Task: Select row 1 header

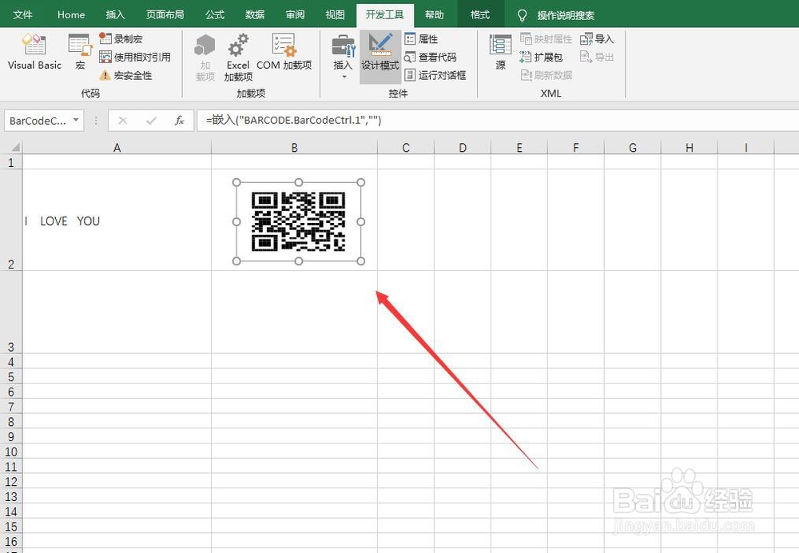Action: point(11,162)
